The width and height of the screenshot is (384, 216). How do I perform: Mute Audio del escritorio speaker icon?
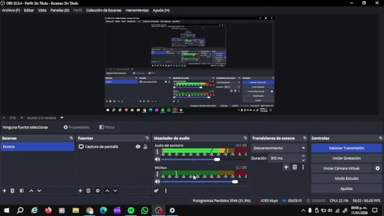point(157,159)
